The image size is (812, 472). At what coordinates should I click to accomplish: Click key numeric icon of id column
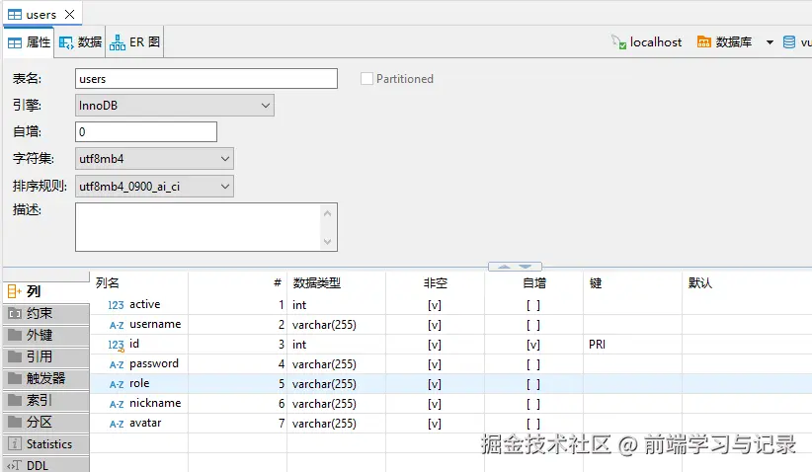click(x=116, y=345)
